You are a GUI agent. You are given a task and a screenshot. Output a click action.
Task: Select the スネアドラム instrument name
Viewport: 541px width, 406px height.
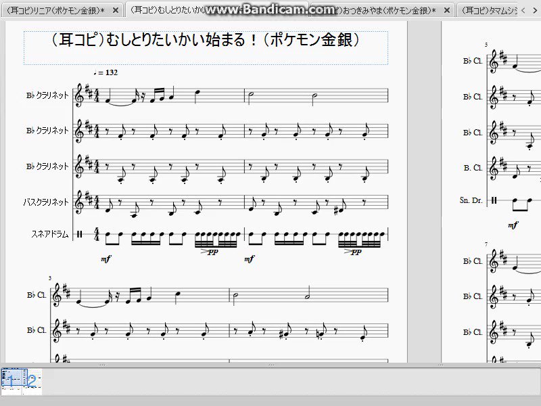(x=50, y=234)
